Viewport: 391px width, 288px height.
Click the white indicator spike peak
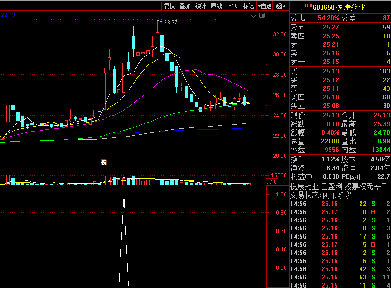click(124, 195)
